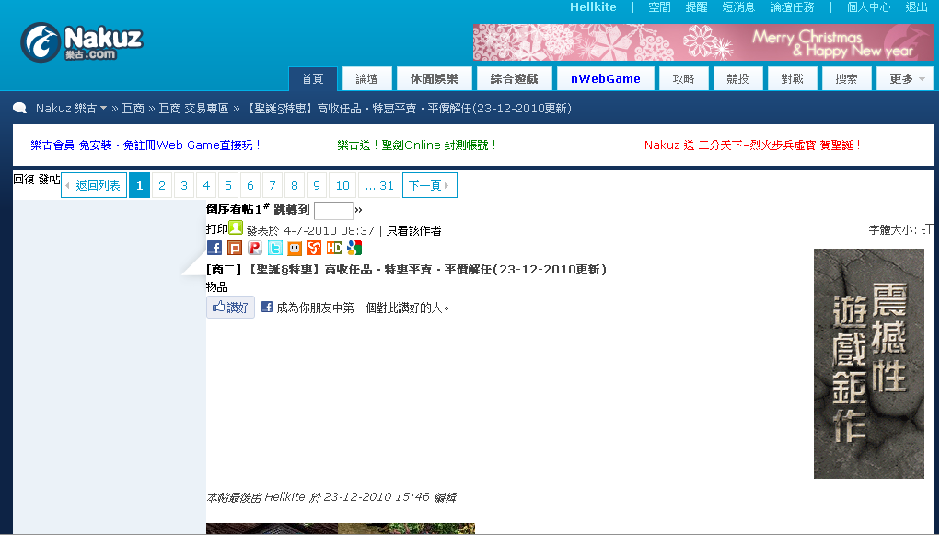Share post via Plurk icon
940x535 pixels.
coord(255,248)
